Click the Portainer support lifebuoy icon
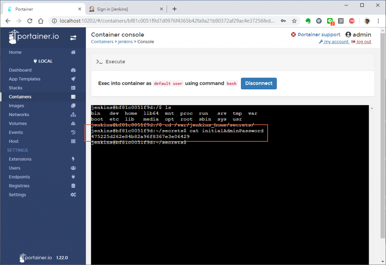The height and width of the screenshot is (265, 386). [x=293, y=34]
